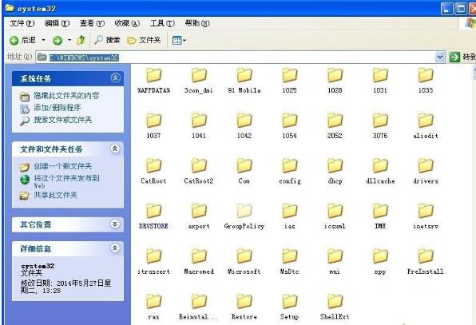
Task: Collapse the 系统任务 panel
Action: (x=115, y=78)
